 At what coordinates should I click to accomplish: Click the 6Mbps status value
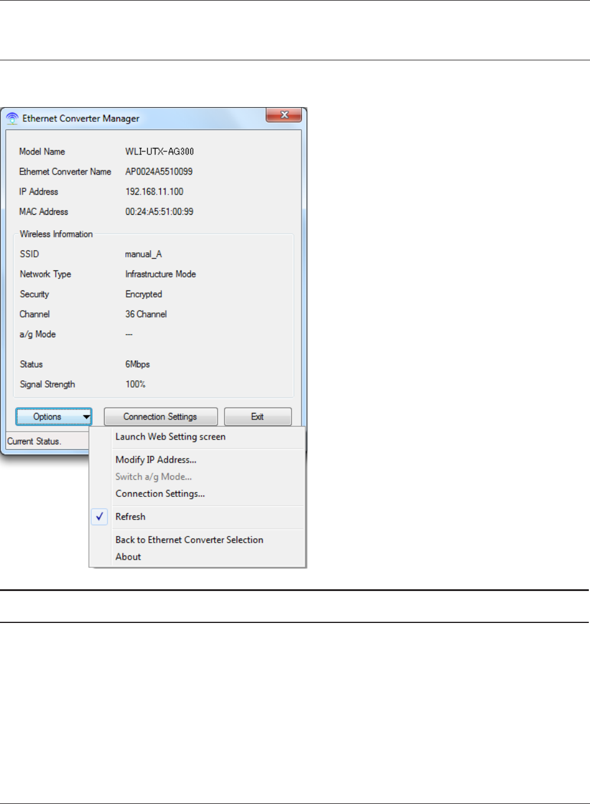137,364
